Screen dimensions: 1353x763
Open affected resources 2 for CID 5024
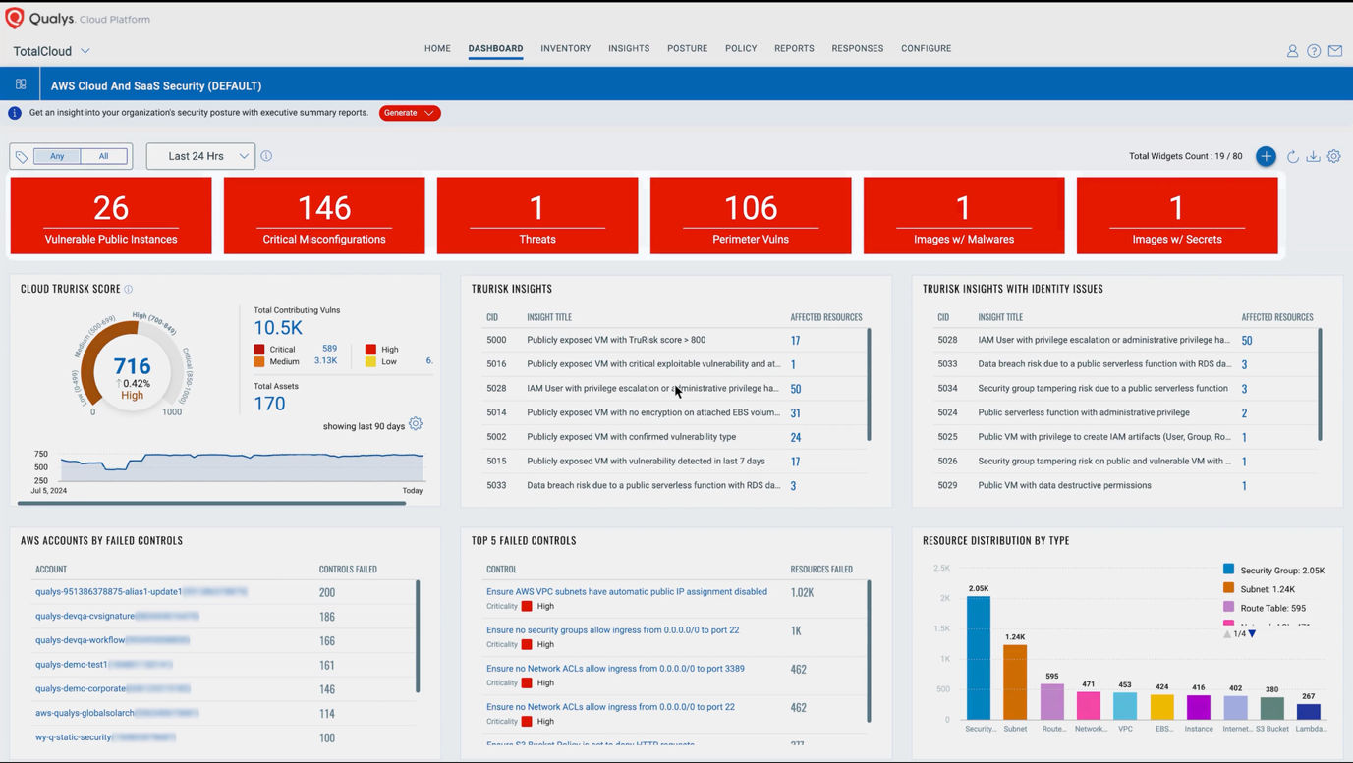pyautogui.click(x=1244, y=413)
